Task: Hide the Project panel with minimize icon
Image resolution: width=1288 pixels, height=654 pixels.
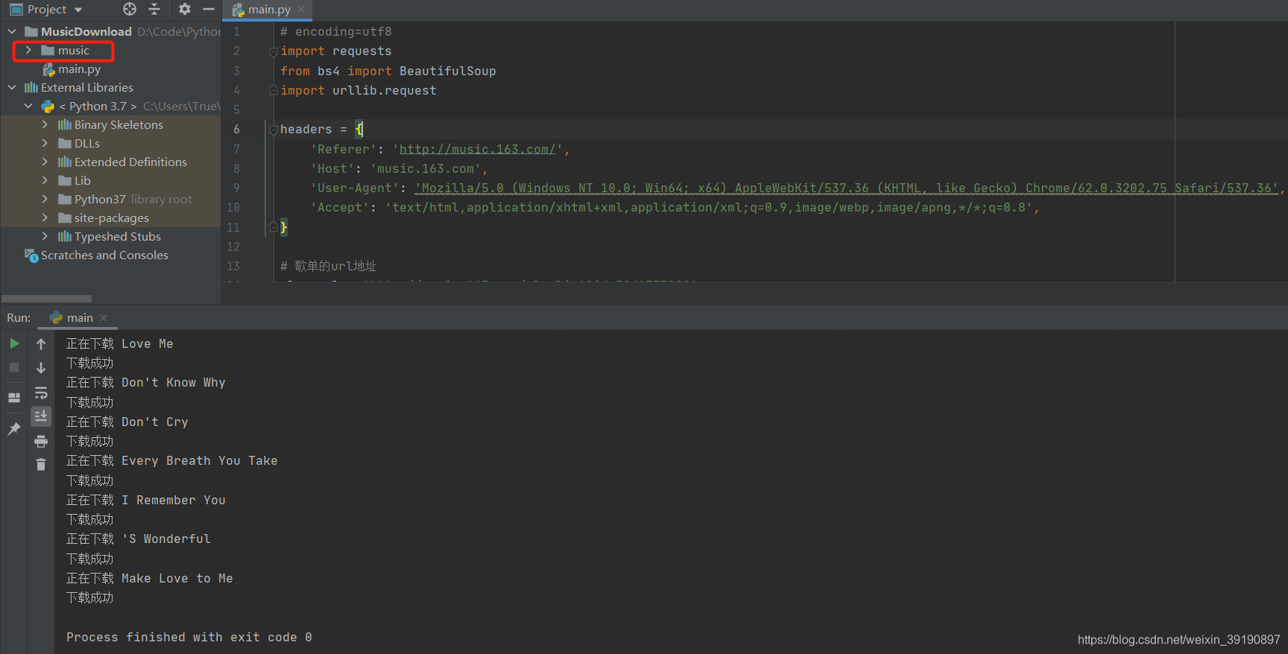Action: point(209,9)
